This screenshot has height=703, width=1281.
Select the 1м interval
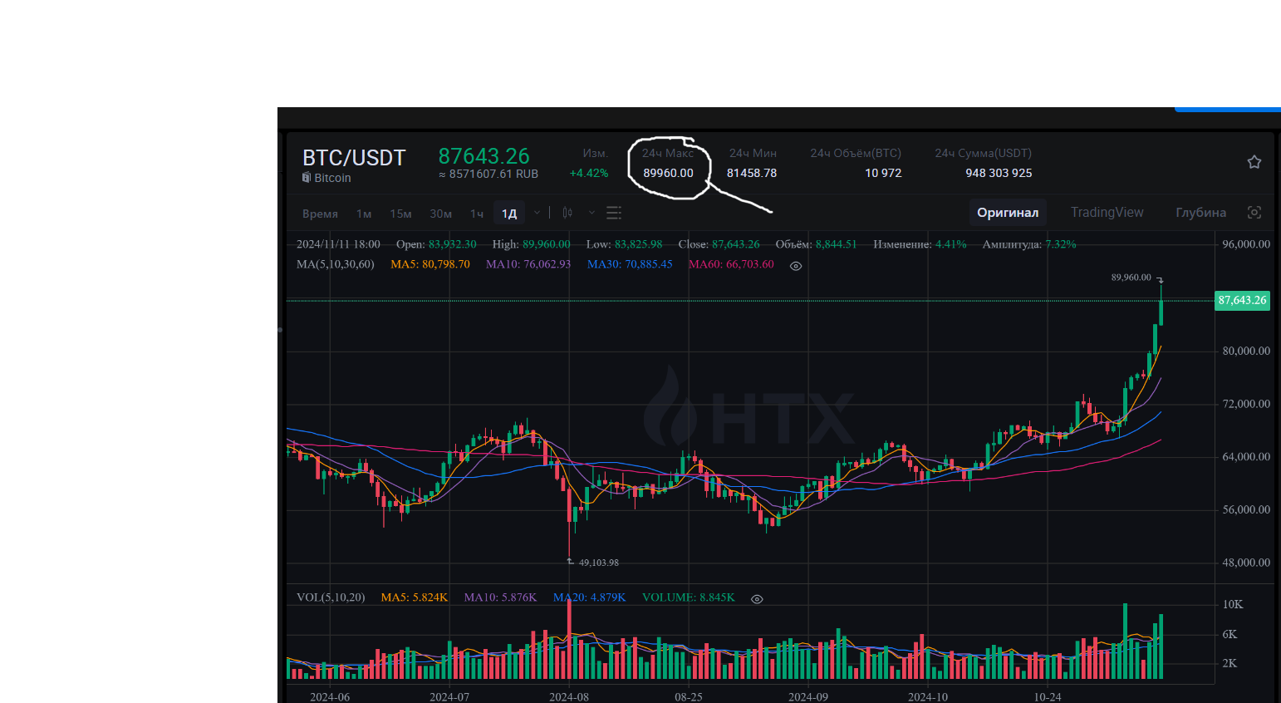tap(364, 214)
